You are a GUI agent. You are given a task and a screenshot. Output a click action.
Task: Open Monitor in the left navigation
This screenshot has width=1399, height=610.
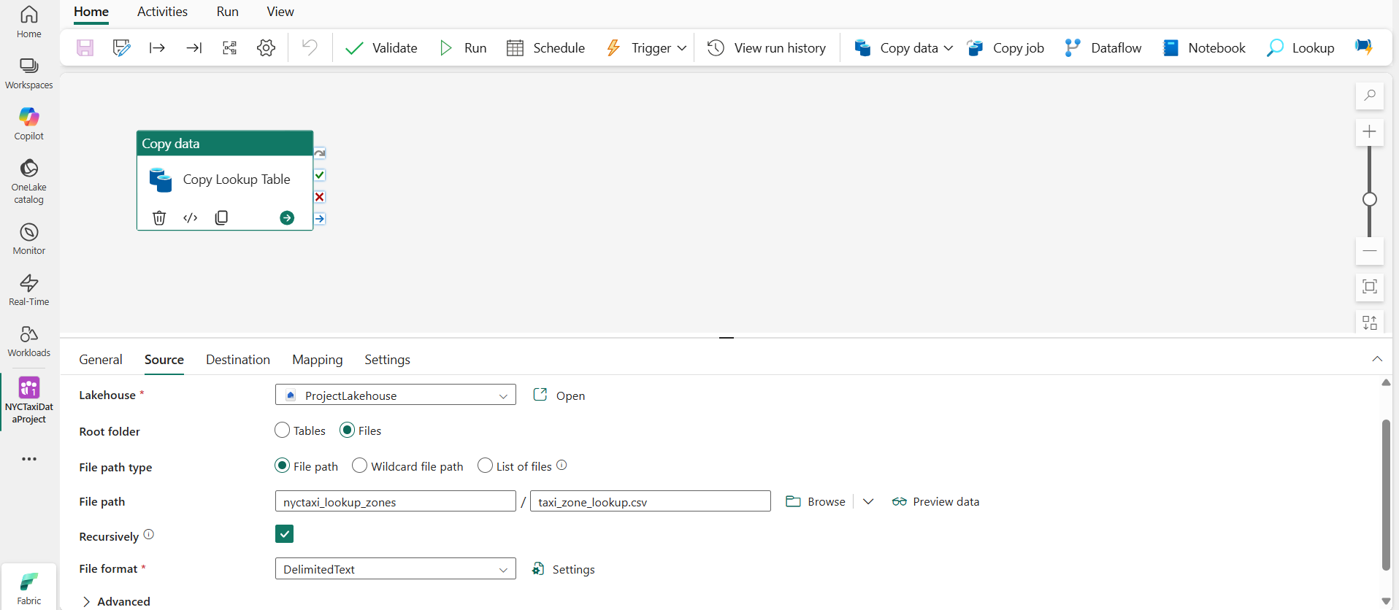(29, 239)
